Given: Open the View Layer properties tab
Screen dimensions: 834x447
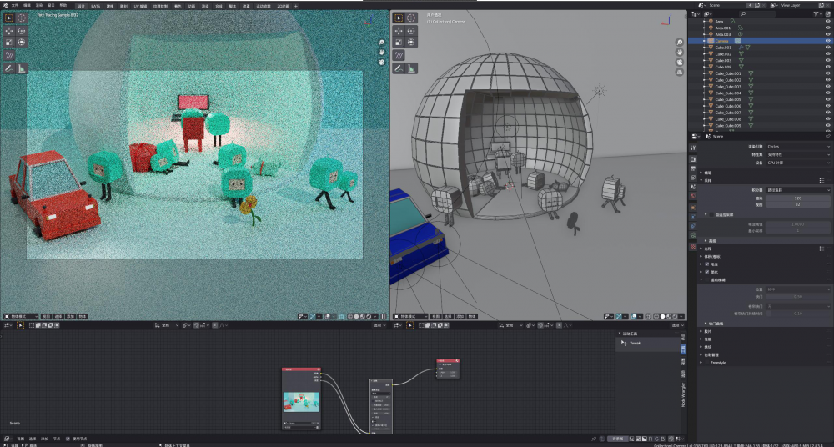Looking at the screenshot, I should tap(692, 177).
